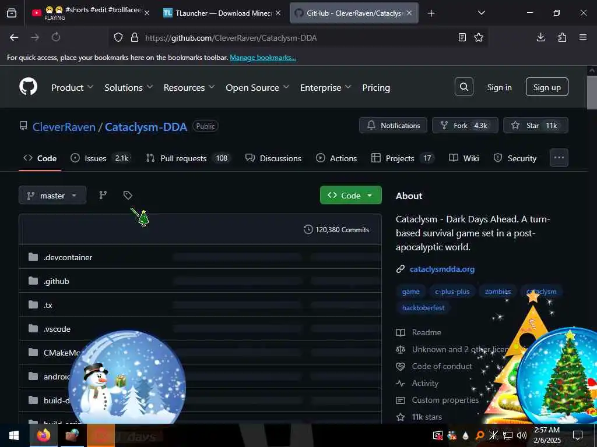Open the notification center icon in taskbar

(578, 435)
